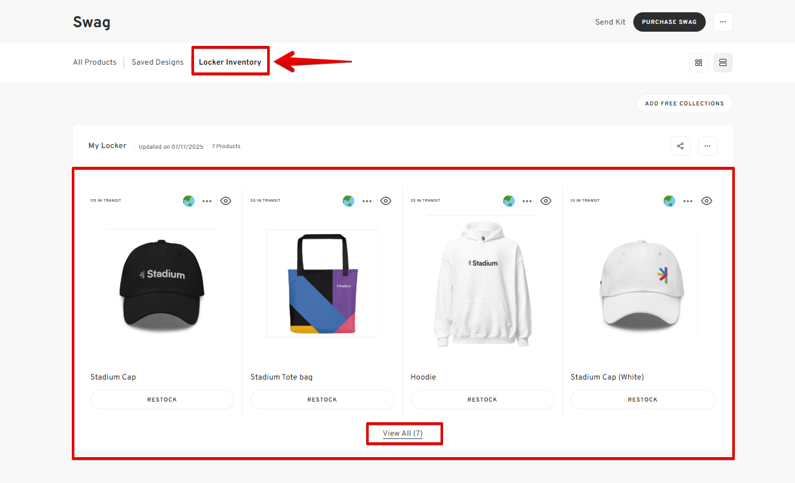
Task: Click globe icon on Stadium Cap card
Action: coord(188,201)
